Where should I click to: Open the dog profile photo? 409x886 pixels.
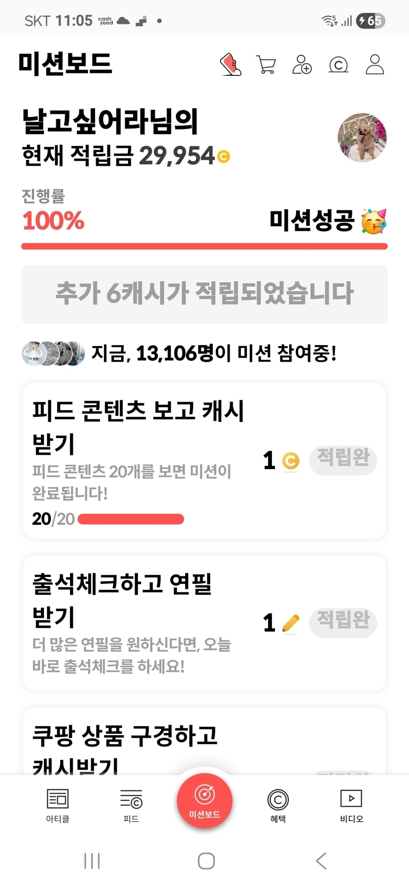coord(362,137)
